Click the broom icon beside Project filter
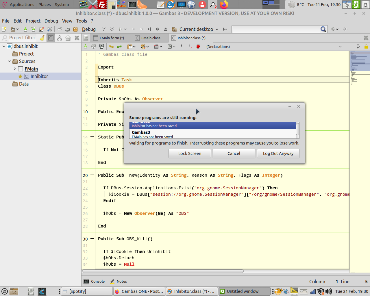This screenshot has height=296, width=370. (42, 38)
